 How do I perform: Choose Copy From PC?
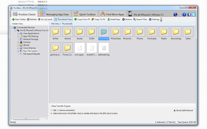82,19
